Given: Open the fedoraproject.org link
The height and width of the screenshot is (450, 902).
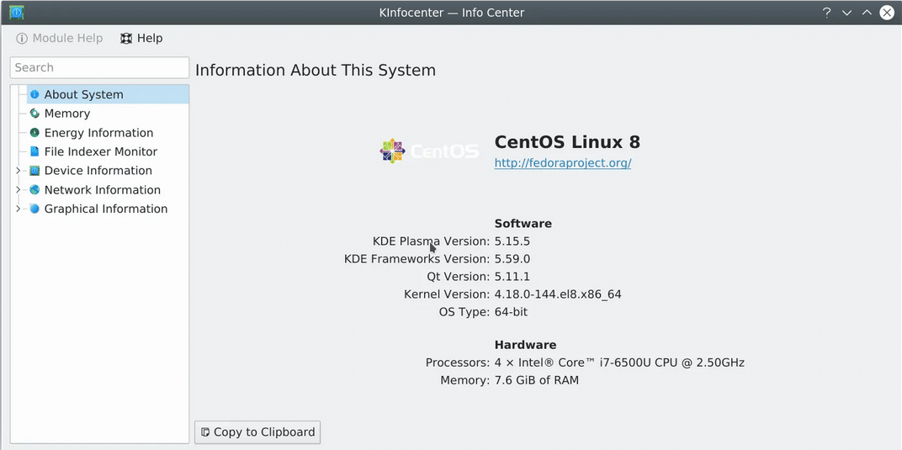Looking at the screenshot, I should coord(563,163).
